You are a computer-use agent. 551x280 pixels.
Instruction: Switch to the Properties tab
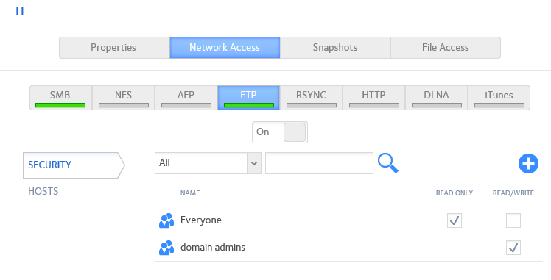tap(114, 48)
